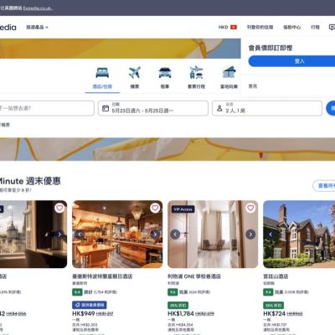
Task: Save first city-view hotel with heart icon
Action: [59, 208]
